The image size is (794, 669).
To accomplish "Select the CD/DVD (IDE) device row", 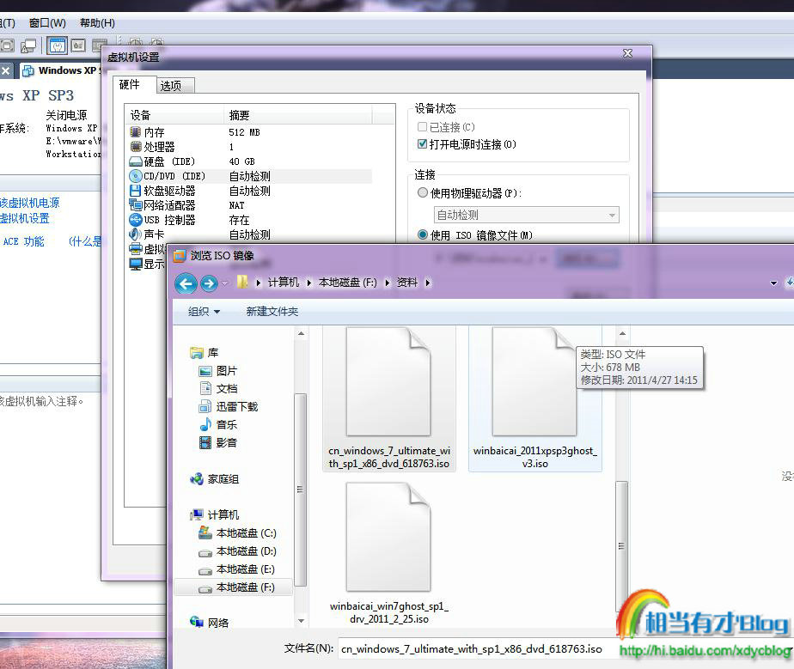I will click(250, 176).
